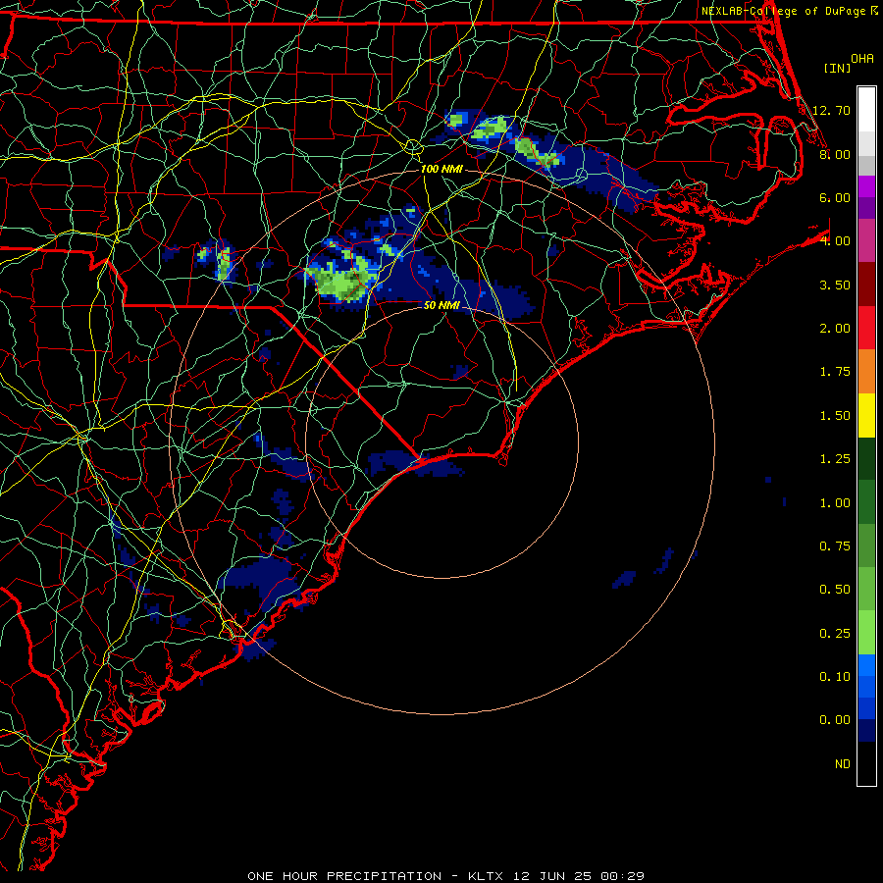Click the 1.50 legend value
The height and width of the screenshot is (883, 883).
tap(835, 416)
